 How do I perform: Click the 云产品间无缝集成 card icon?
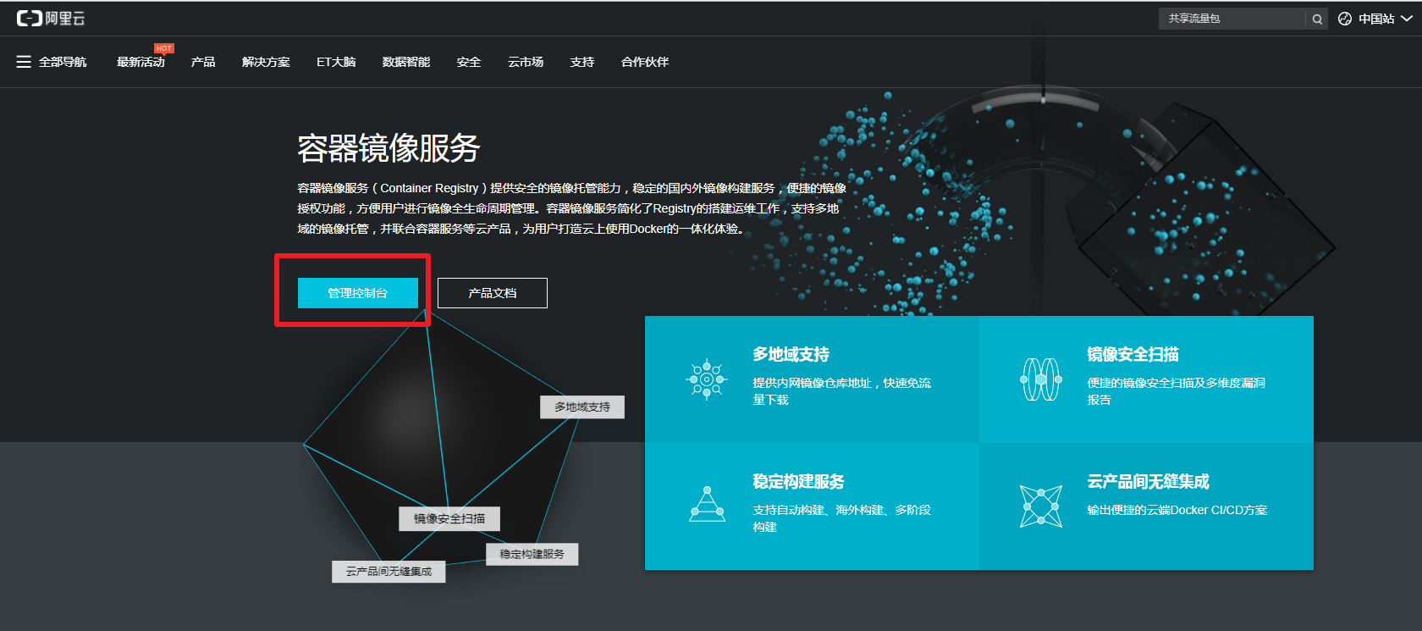[1041, 506]
